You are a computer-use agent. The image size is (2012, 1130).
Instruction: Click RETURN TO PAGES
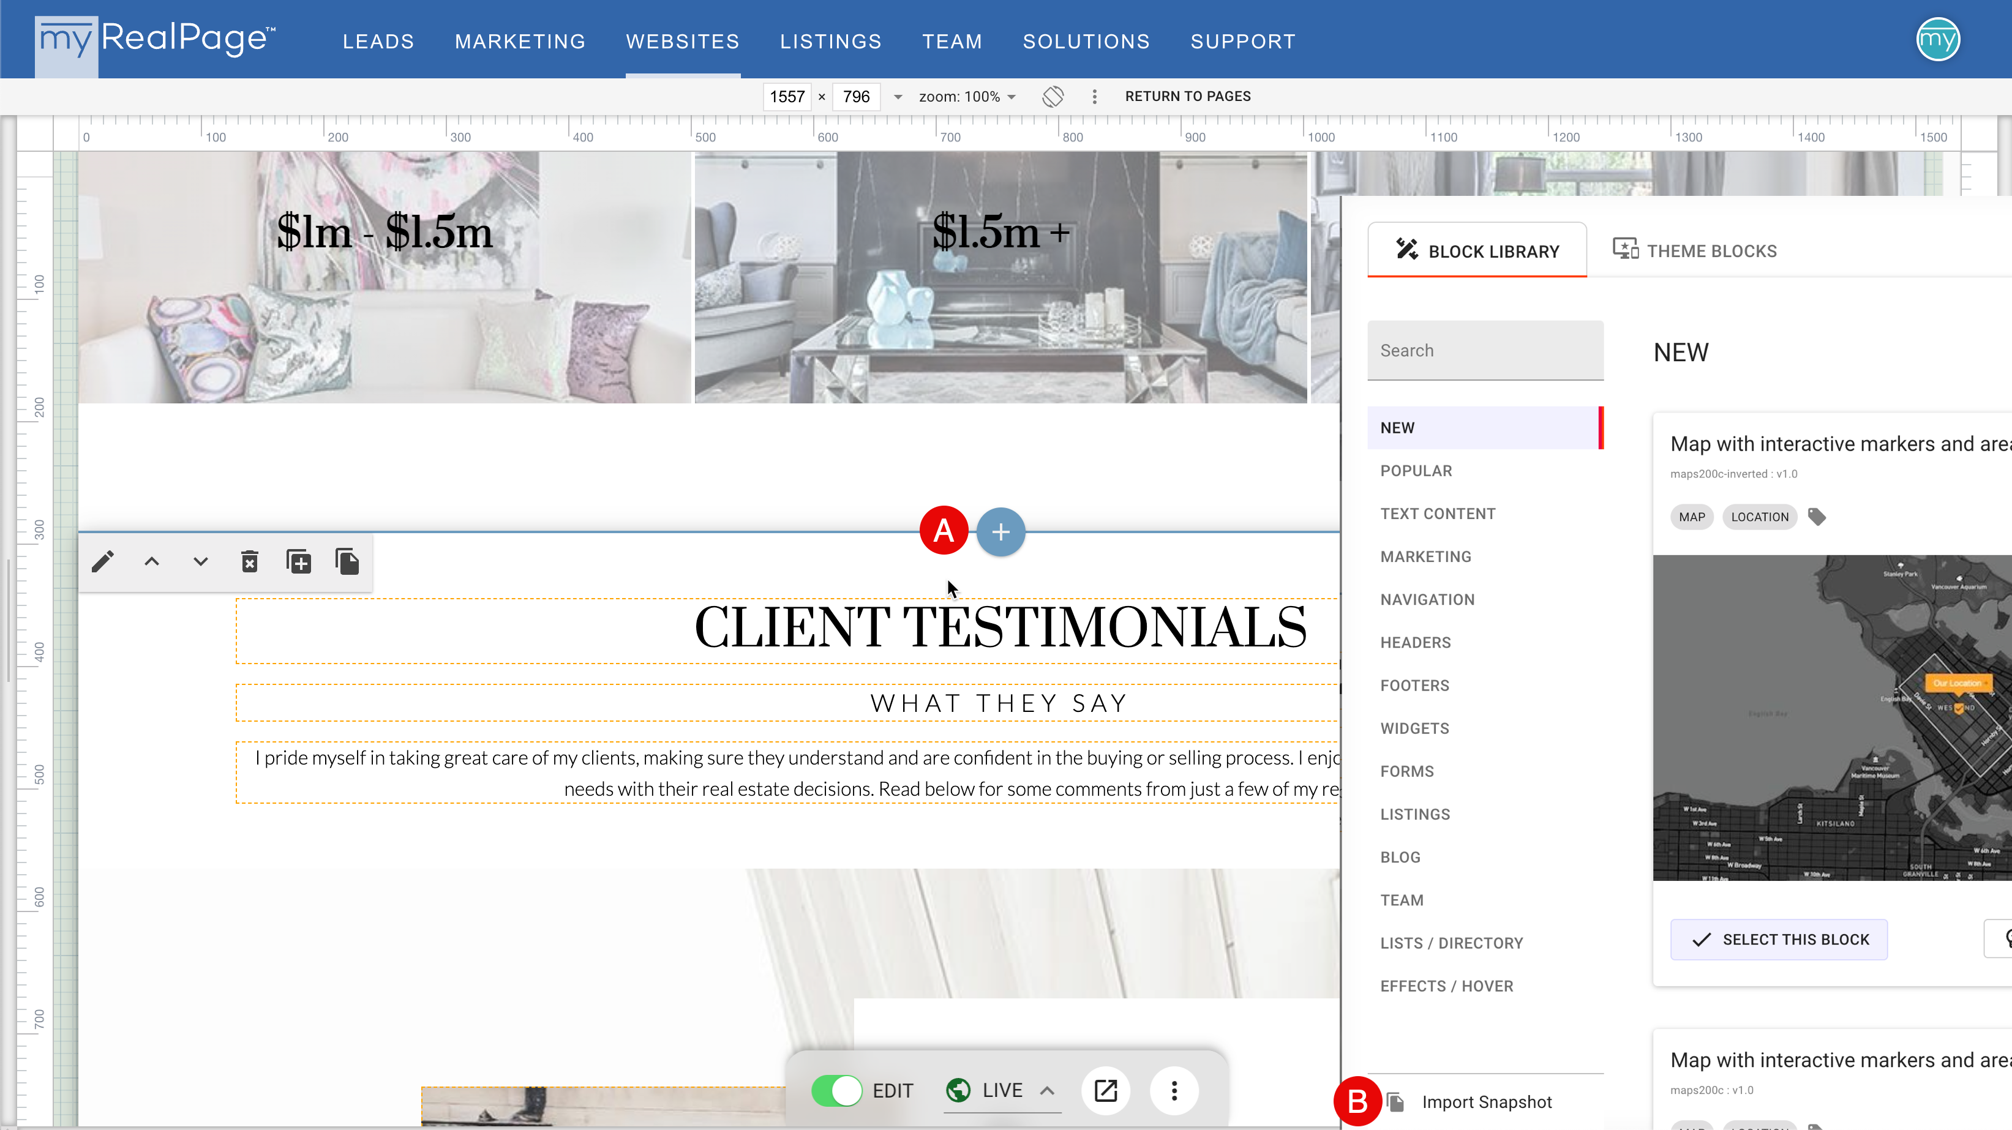pos(1187,96)
